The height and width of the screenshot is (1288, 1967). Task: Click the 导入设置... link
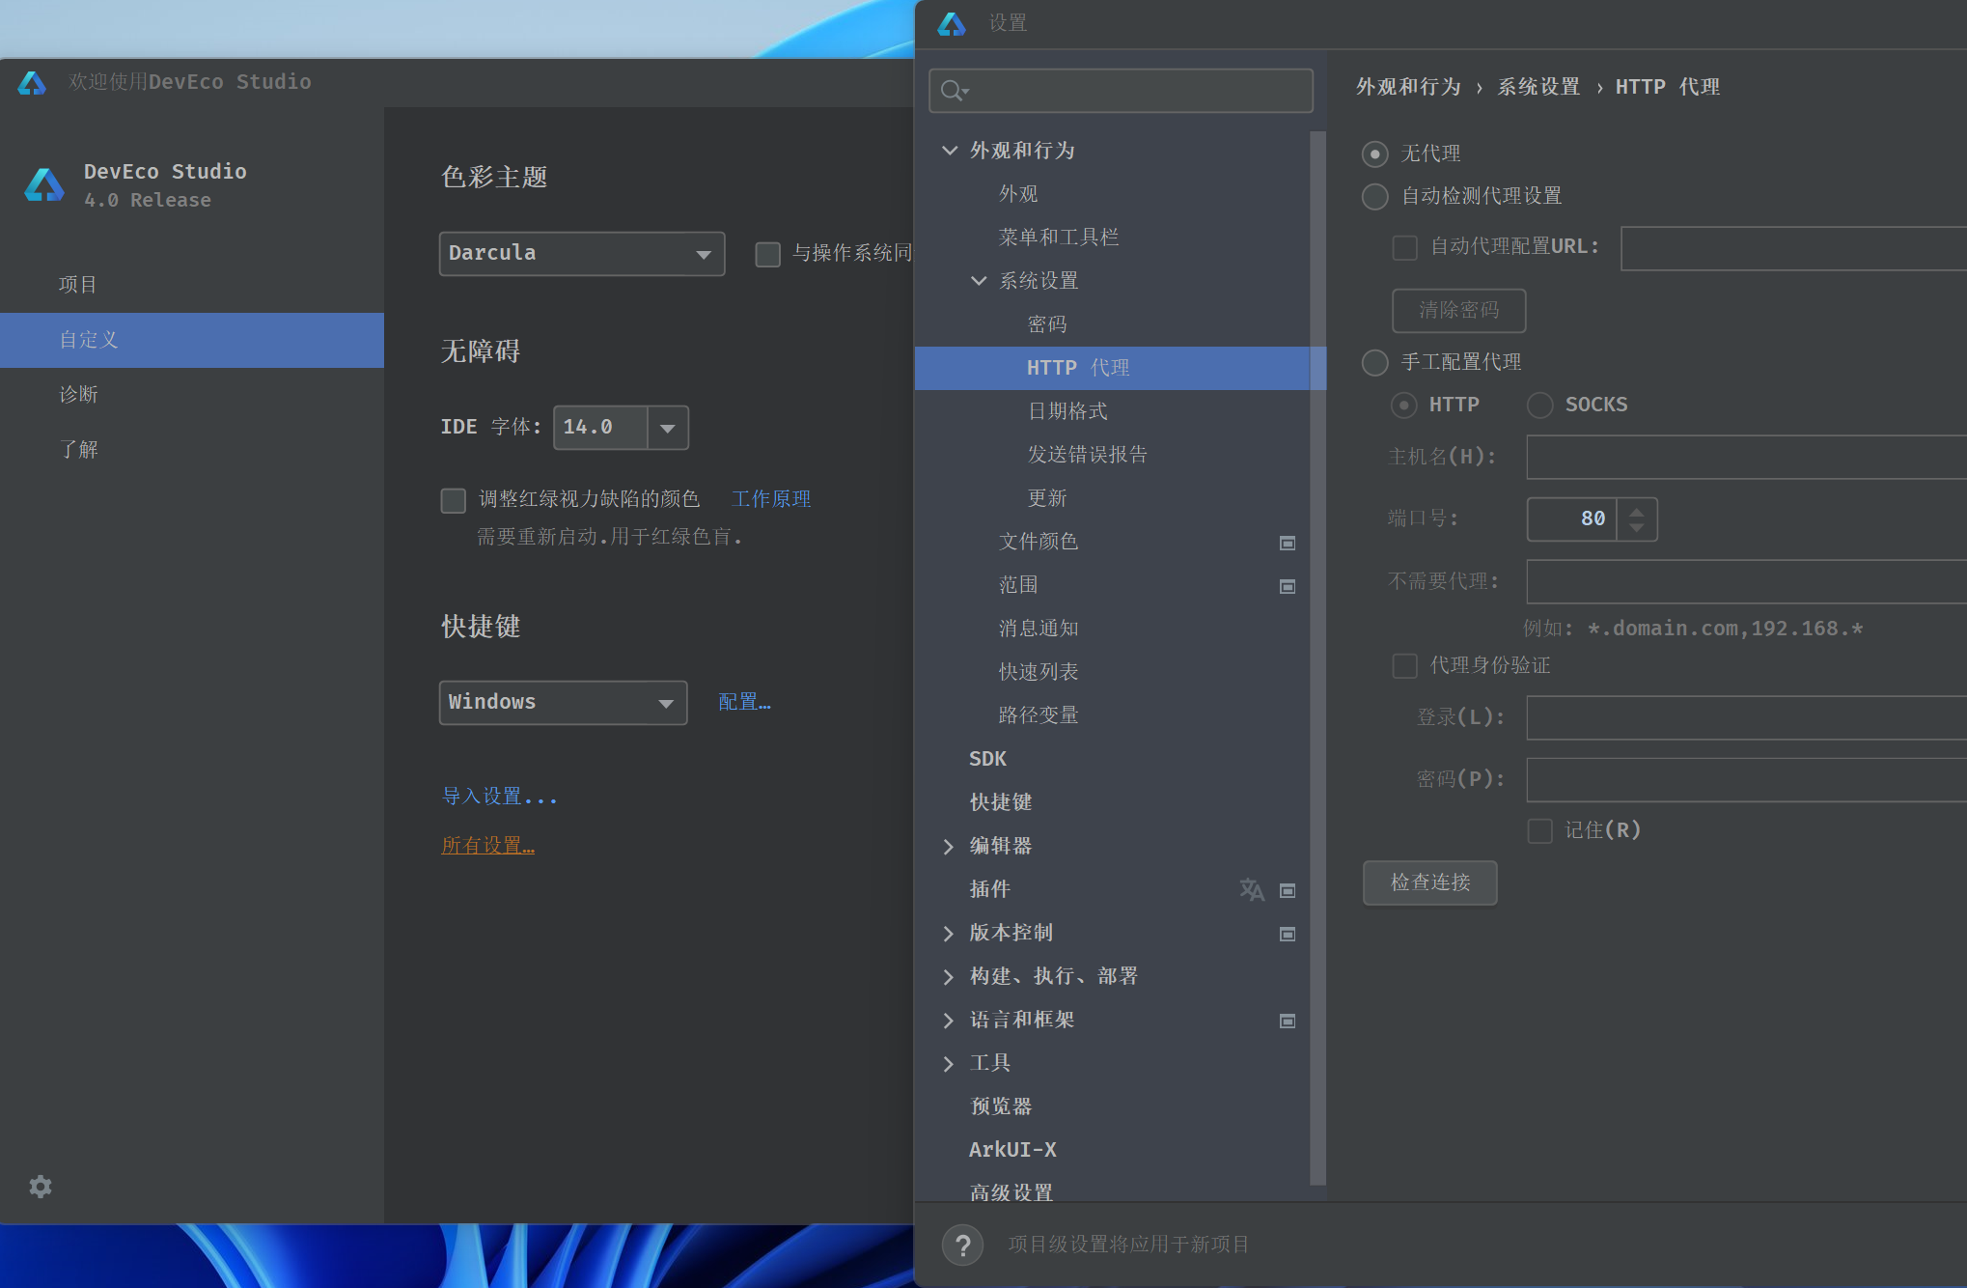tap(499, 797)
